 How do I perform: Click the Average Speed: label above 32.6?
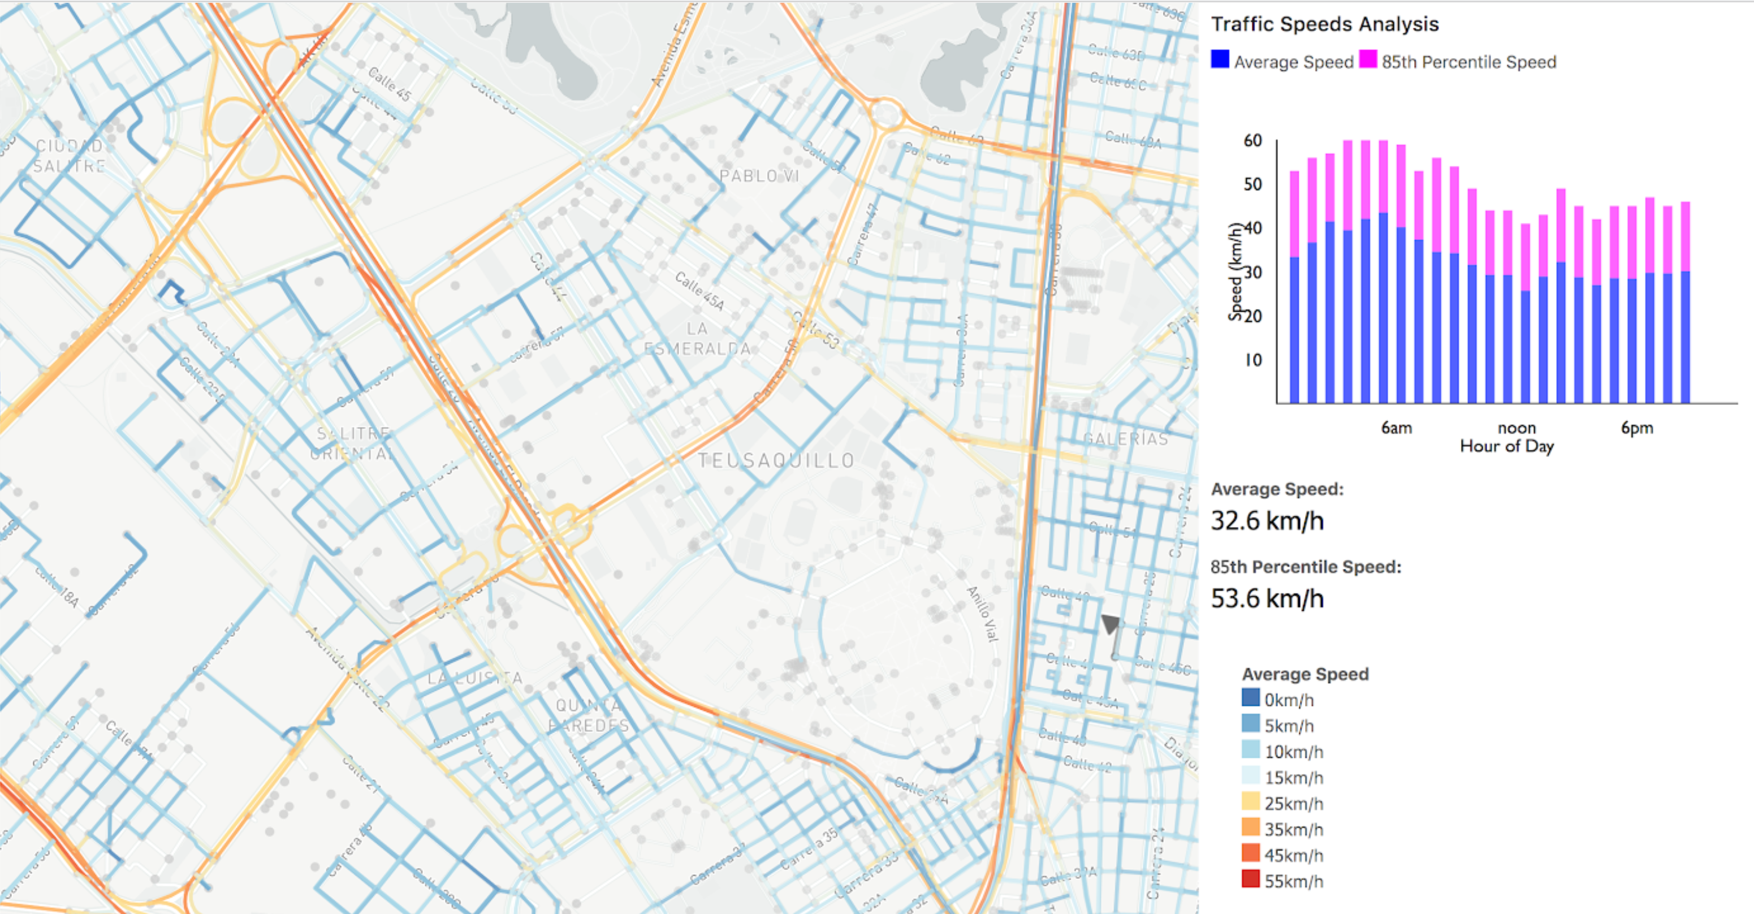tap(1277, 489)
